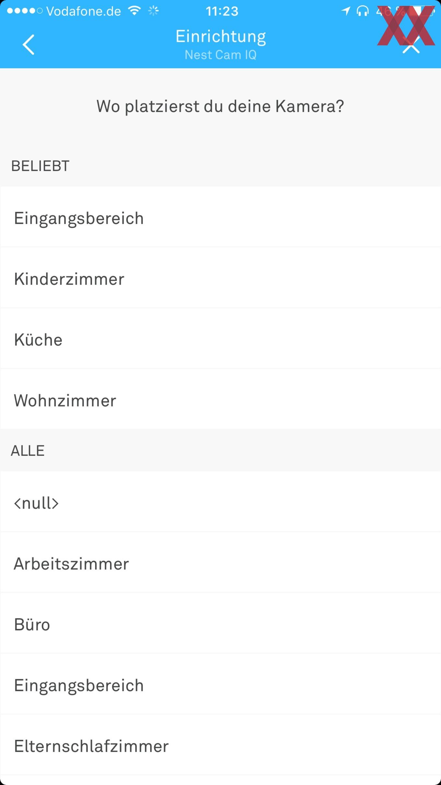Choose Arbeitszimmer from the list
This screenshot has width=441, height=785.
pos(220,563)
